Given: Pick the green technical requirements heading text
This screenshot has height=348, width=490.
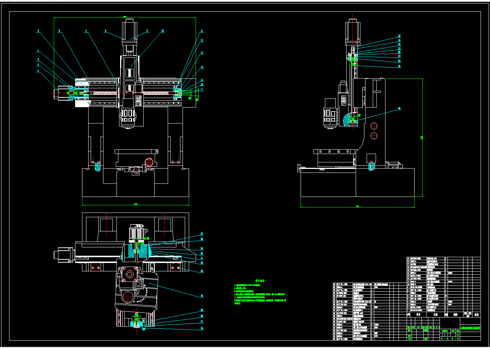Looking at the screenshot, I should point(260,281).
